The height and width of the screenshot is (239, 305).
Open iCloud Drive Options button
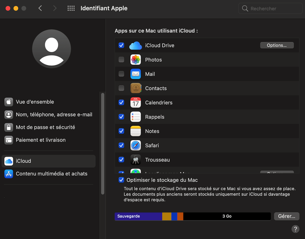pyautogui.click(x=277, y=45)
